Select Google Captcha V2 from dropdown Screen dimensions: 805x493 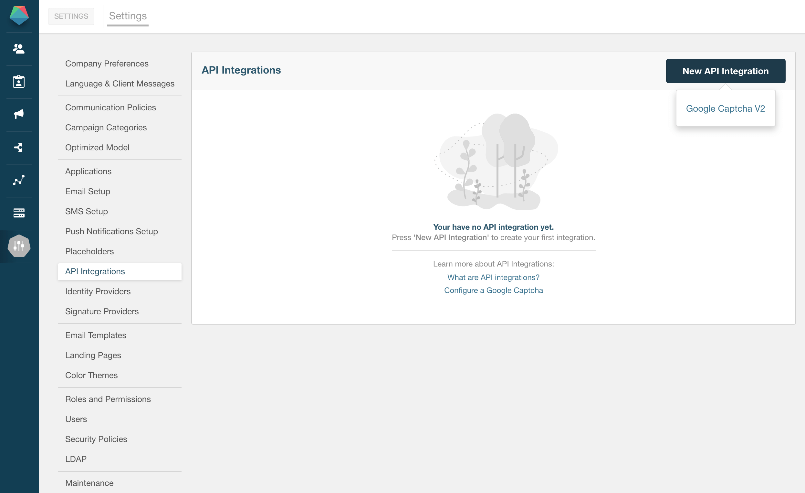point(726,109)
